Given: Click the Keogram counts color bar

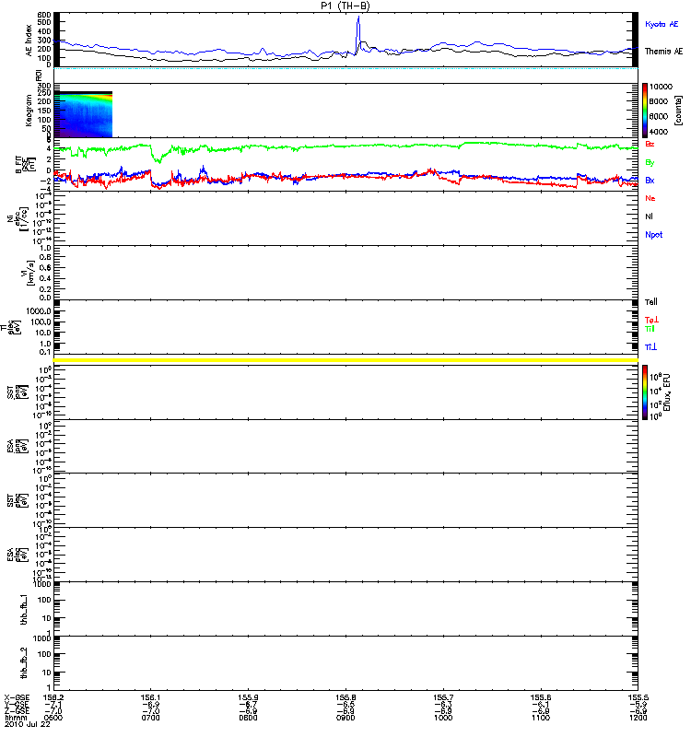Looking at the screenshot, I should tap(645, 111).
